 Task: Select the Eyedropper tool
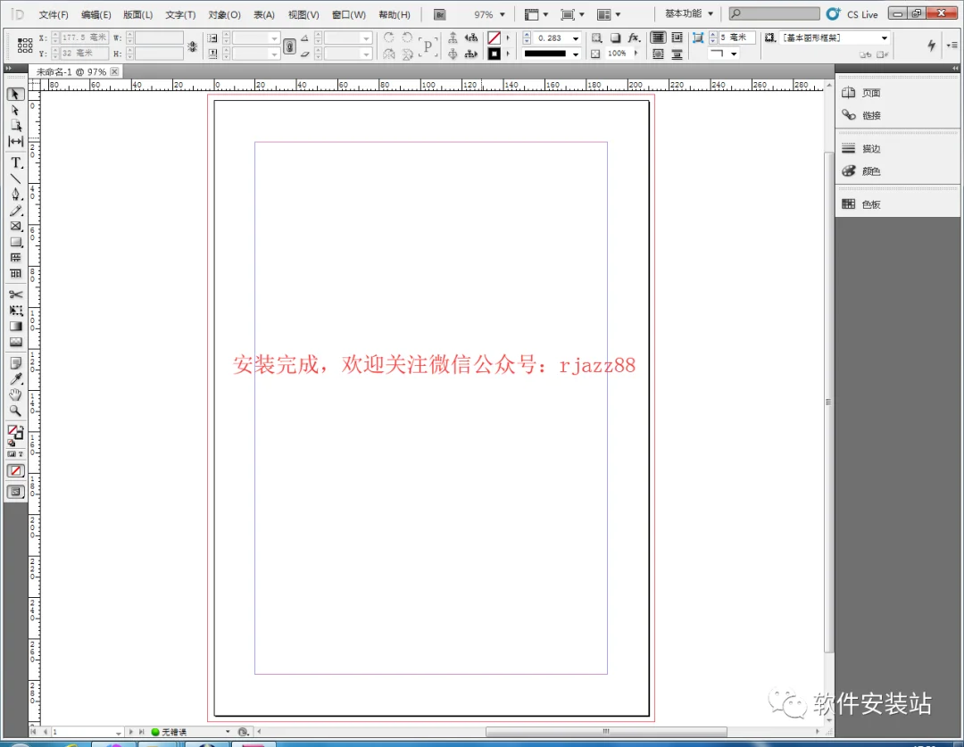(15, 379)
